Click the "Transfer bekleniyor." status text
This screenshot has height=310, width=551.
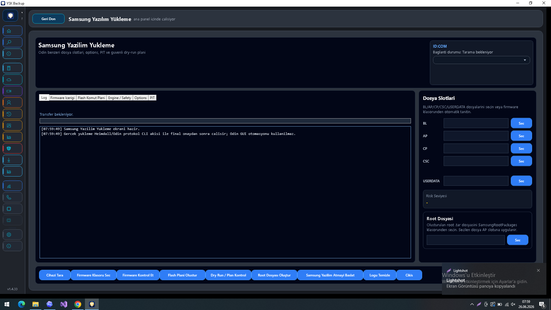[x=56, y=114]
